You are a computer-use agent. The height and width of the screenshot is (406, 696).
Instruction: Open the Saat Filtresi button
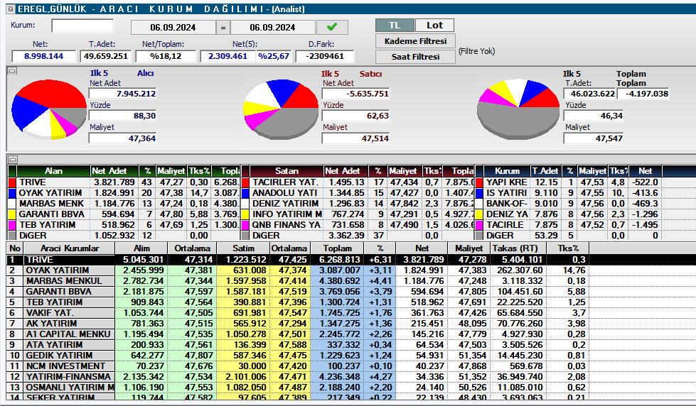[x=415, y=57]
